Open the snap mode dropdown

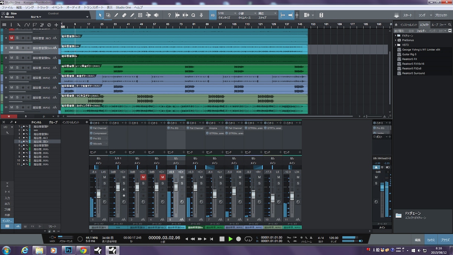click(267, 13)
